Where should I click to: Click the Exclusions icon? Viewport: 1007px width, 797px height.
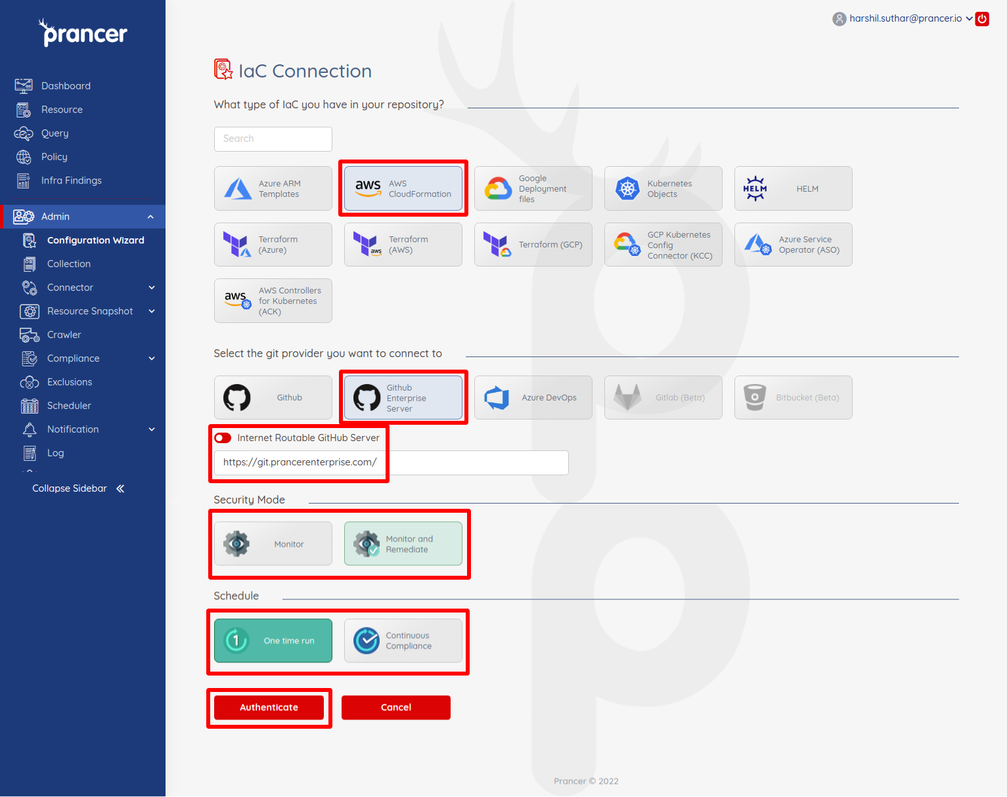[30, 382]
